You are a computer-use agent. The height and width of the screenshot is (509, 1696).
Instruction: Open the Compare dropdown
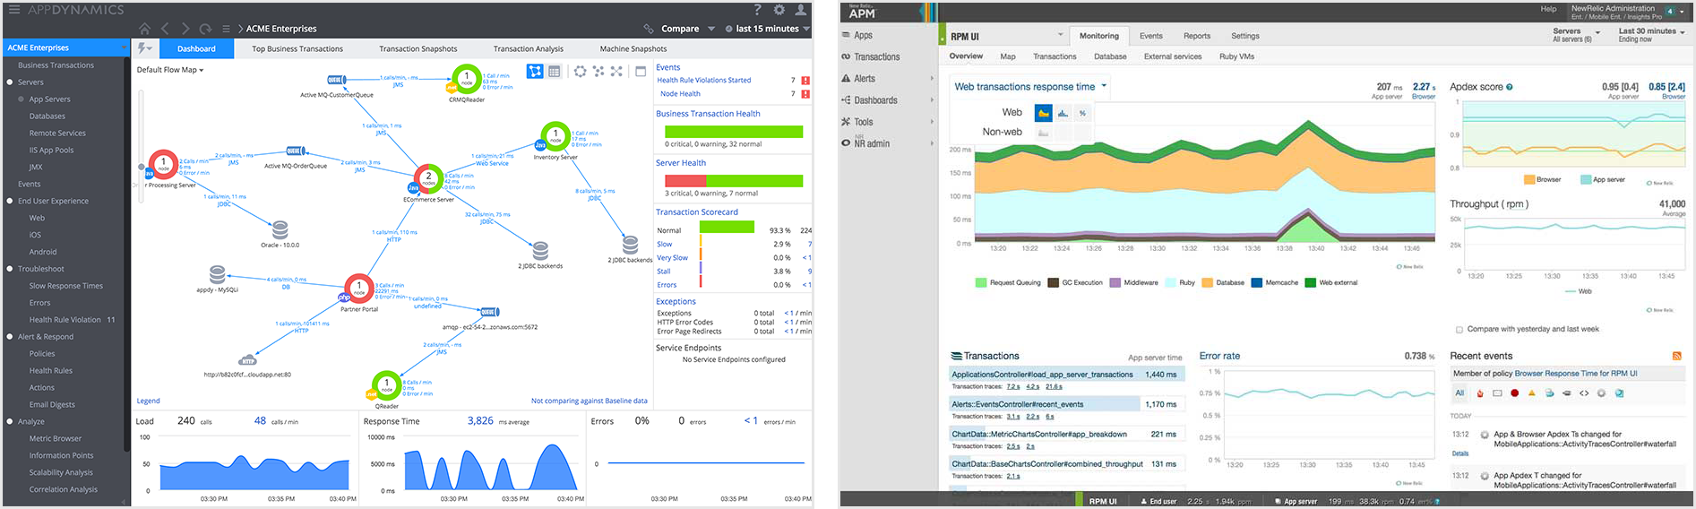click(x=688, y=29)
